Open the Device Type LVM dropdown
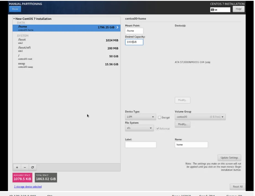Viewport: 255px width, 196px height. tap(140, 117)
